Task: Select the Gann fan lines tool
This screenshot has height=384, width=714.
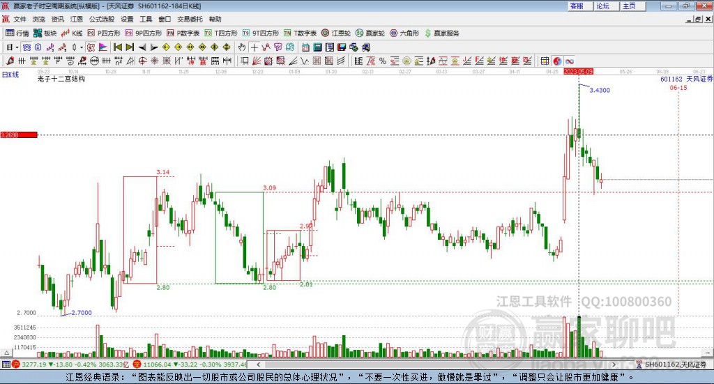Action: click(x=257, y=61)
